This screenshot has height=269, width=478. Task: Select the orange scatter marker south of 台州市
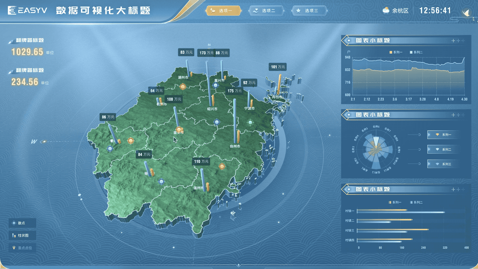pos(222,166)
